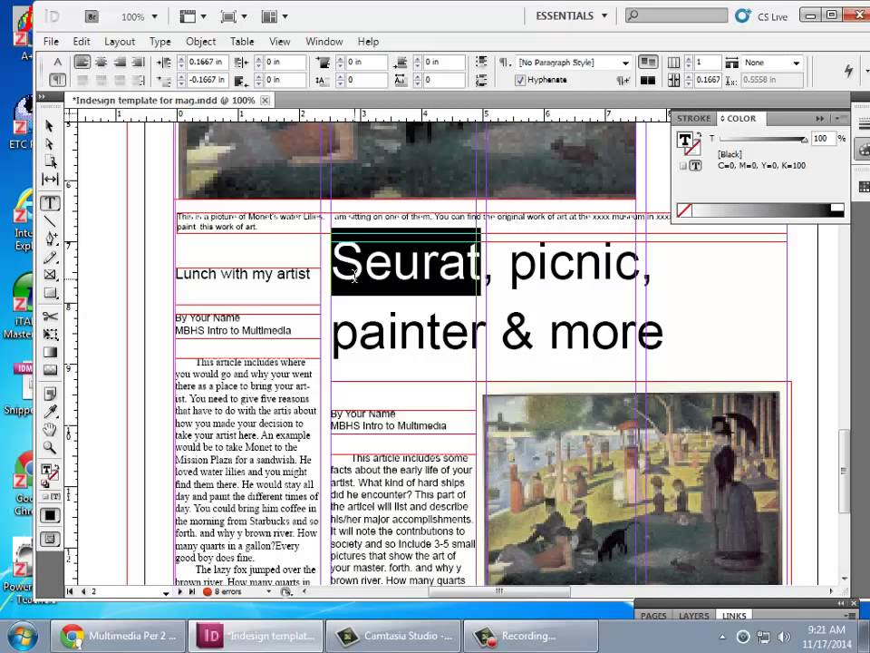Click the Color panel tint ramp

[x=761, y=210]
